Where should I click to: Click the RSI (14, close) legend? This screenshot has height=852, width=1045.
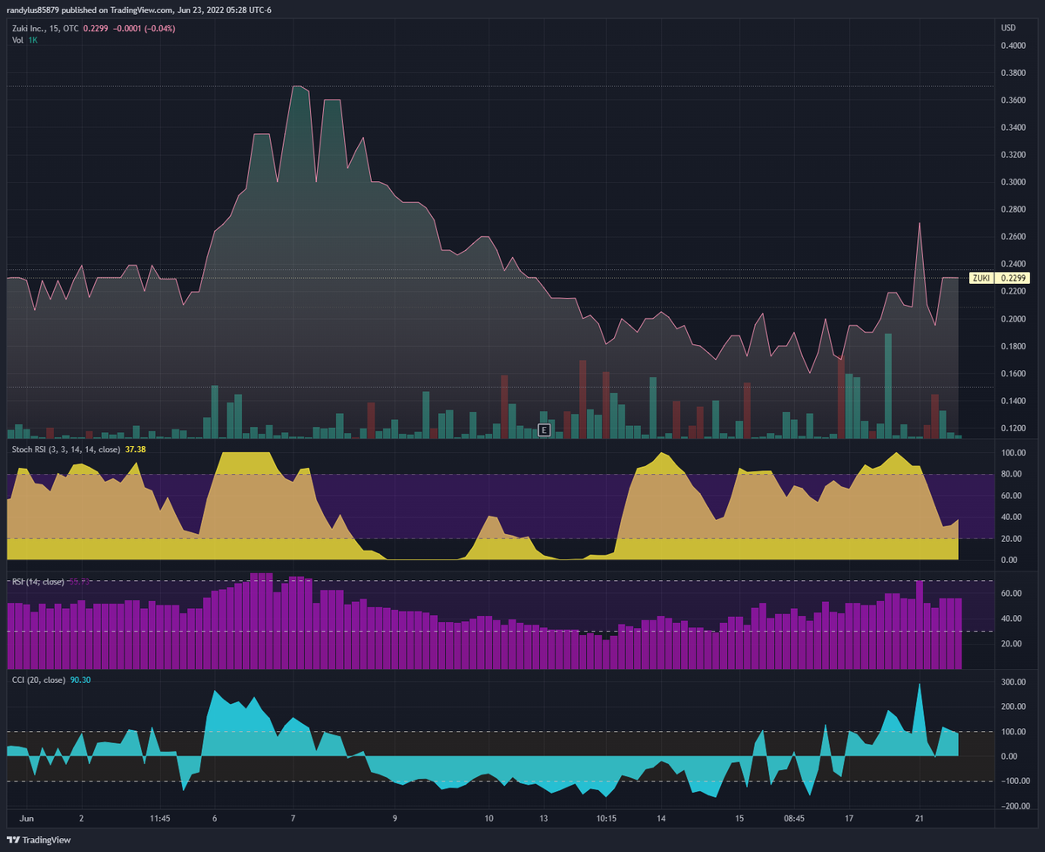pos(37,580)
